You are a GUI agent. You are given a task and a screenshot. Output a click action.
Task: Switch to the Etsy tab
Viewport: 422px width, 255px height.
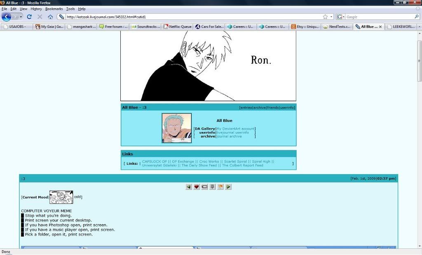tap(305, 27)
